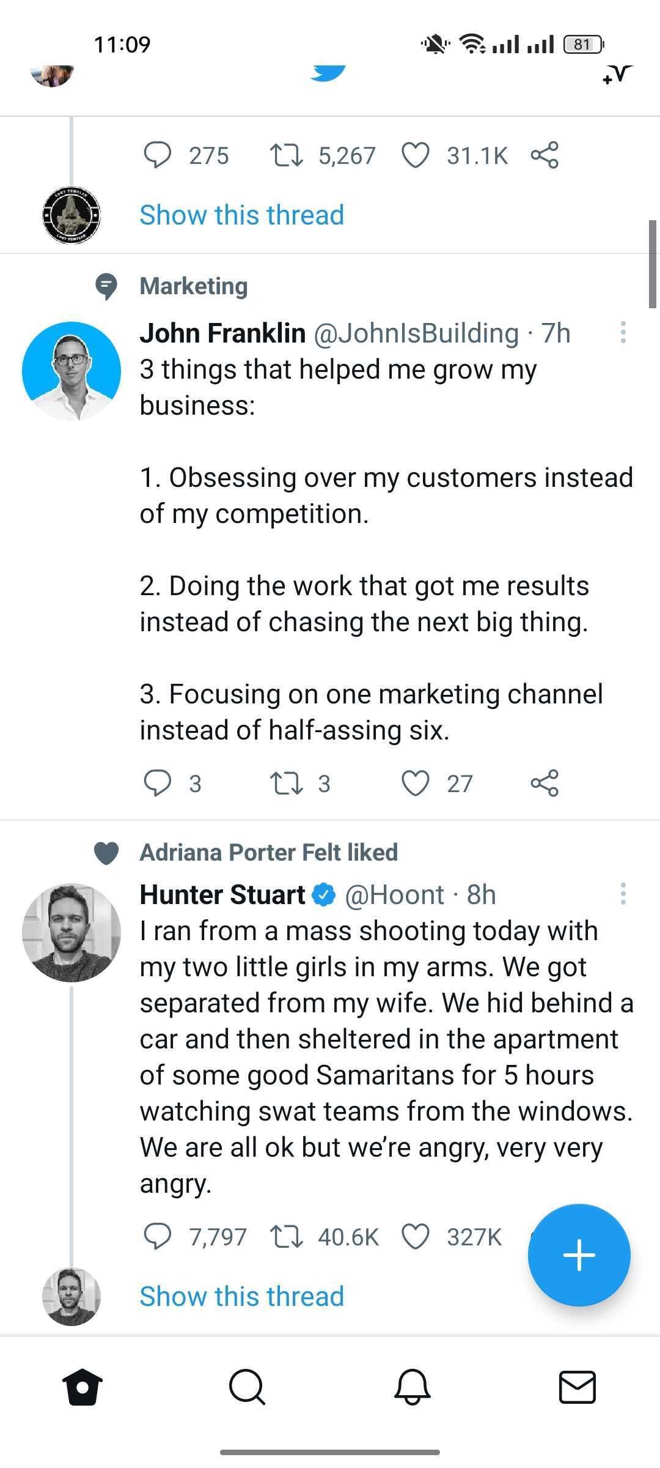This screenshot has height=1468, width=660.
Task: Tap the Twitter bird logo at top
Action: [x=328, y=72]
